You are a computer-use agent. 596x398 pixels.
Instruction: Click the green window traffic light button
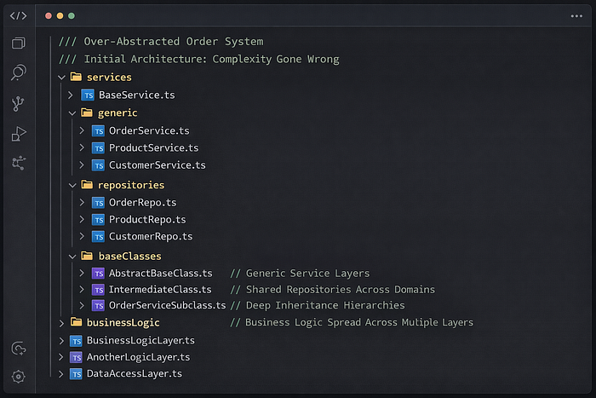(72, 16)
